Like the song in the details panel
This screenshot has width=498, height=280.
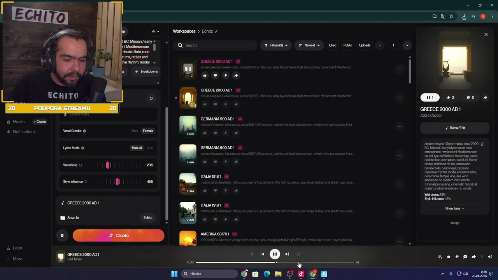pos(450,98)
